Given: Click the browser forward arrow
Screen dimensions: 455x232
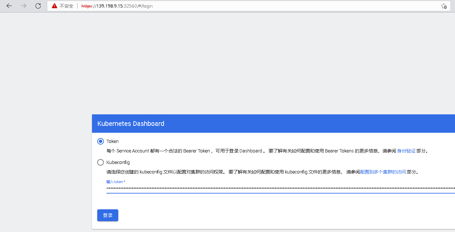Looking at the screenshot, I should tap(24, 6).
